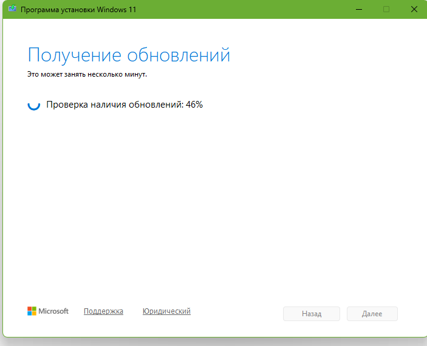This screenshot has height=346, width=427.
Task: Click the Далее button
Action: [372, 314]
